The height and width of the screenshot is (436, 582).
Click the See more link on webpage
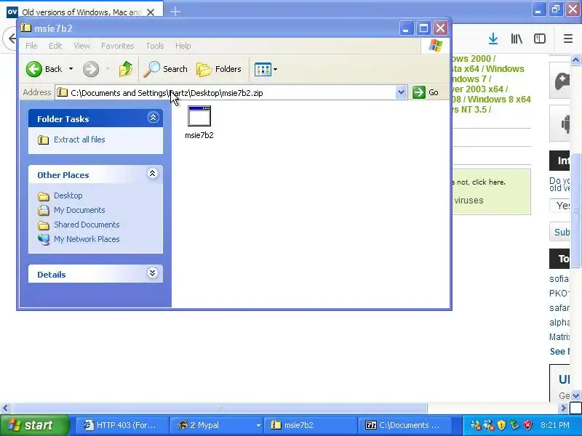click(x=559, y=352)
